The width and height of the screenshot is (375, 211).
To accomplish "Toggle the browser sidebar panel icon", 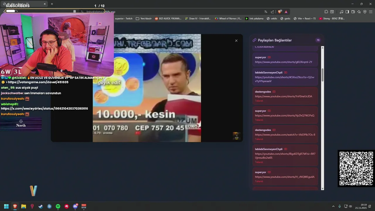I will click(x=347, y=12).
